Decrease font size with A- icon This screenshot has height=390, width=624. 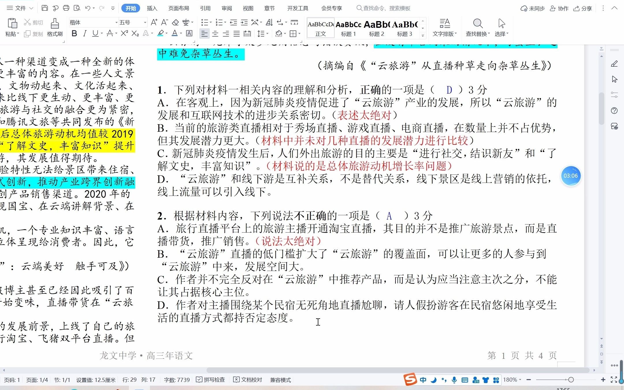point(164,22)
